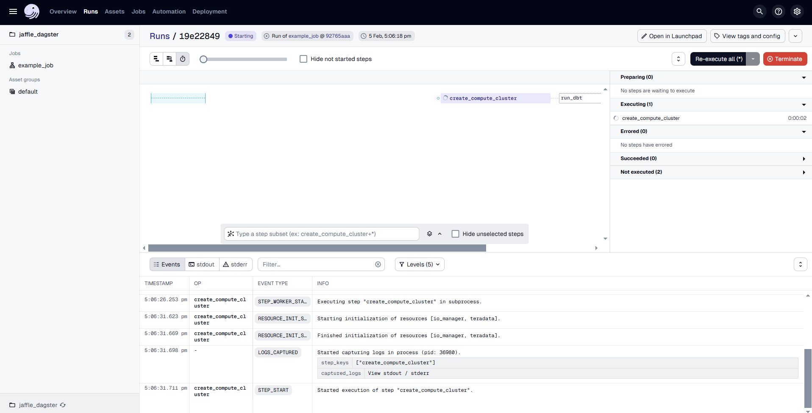812x413 pixels.
Task: Open default asset group in sidebar
Action: click(28, 91)
